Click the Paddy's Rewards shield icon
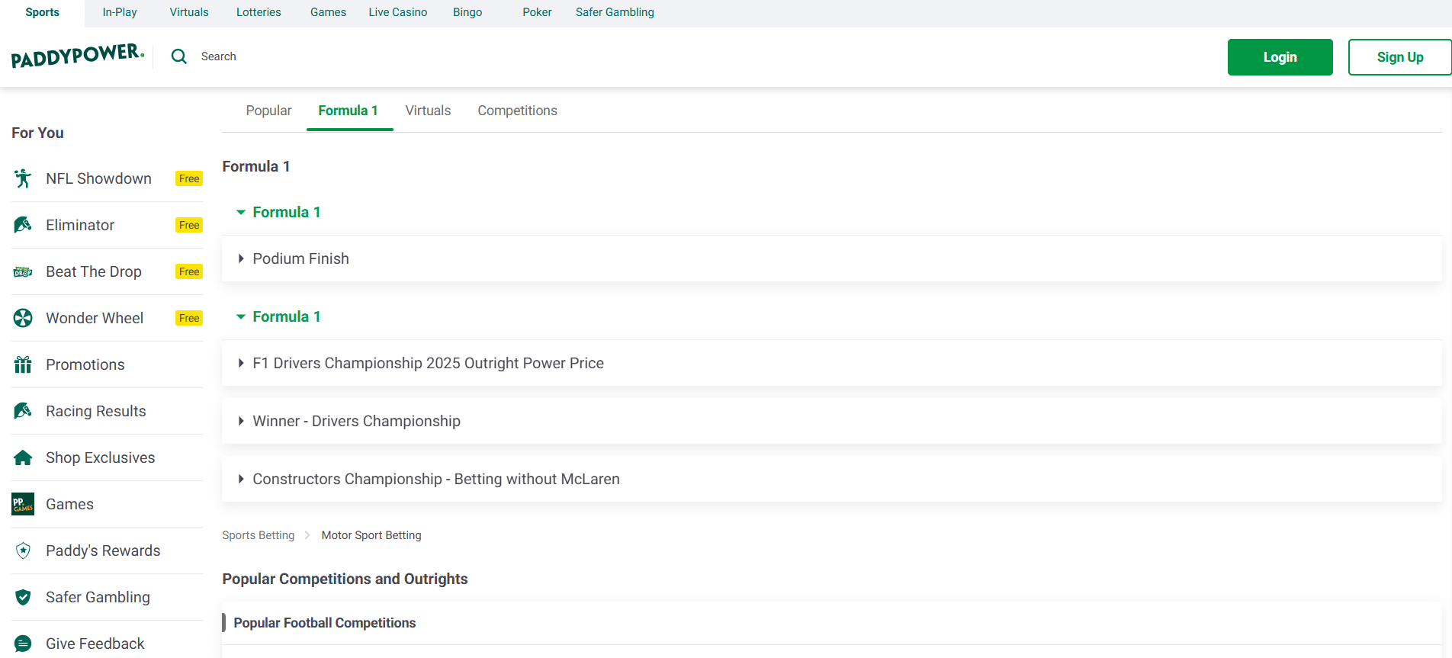 pos(23,550)
